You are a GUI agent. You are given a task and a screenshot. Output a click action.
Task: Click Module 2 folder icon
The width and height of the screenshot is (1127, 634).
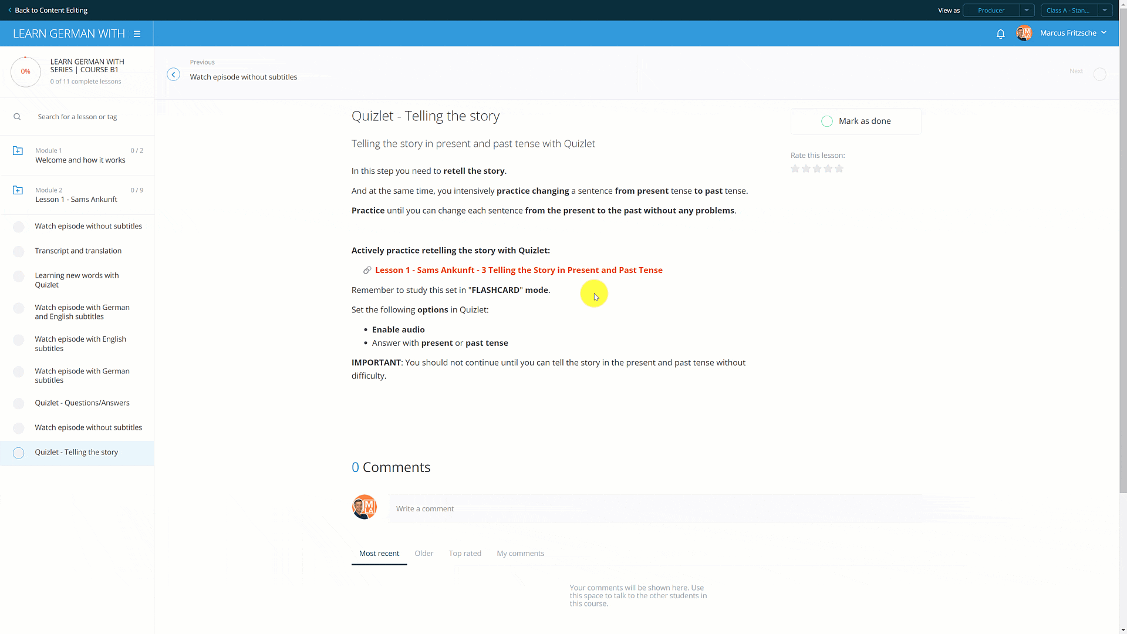click(x=18, y=190)
